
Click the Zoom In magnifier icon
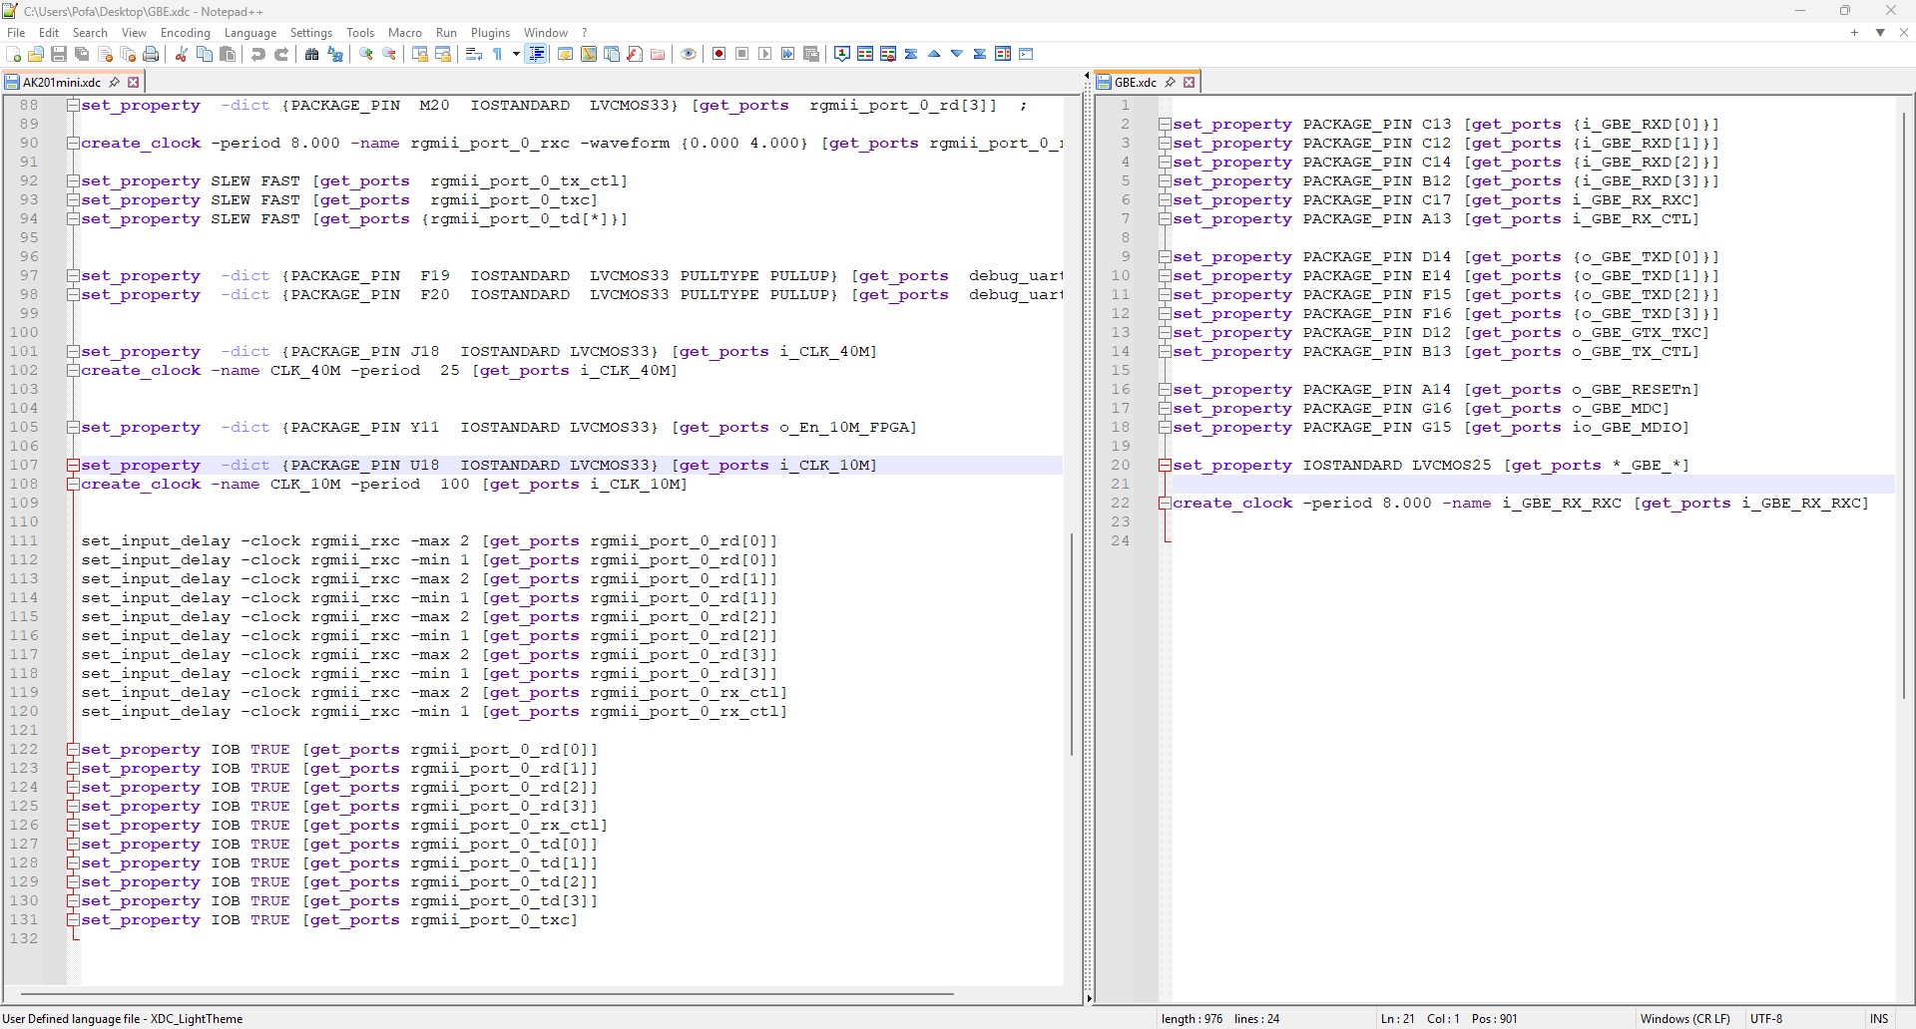pyautogui.click(x=366, y=54)
